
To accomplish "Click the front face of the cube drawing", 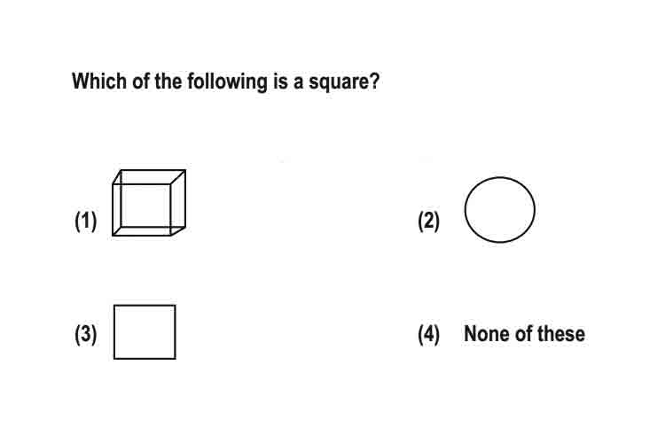I will coord(142,210).
